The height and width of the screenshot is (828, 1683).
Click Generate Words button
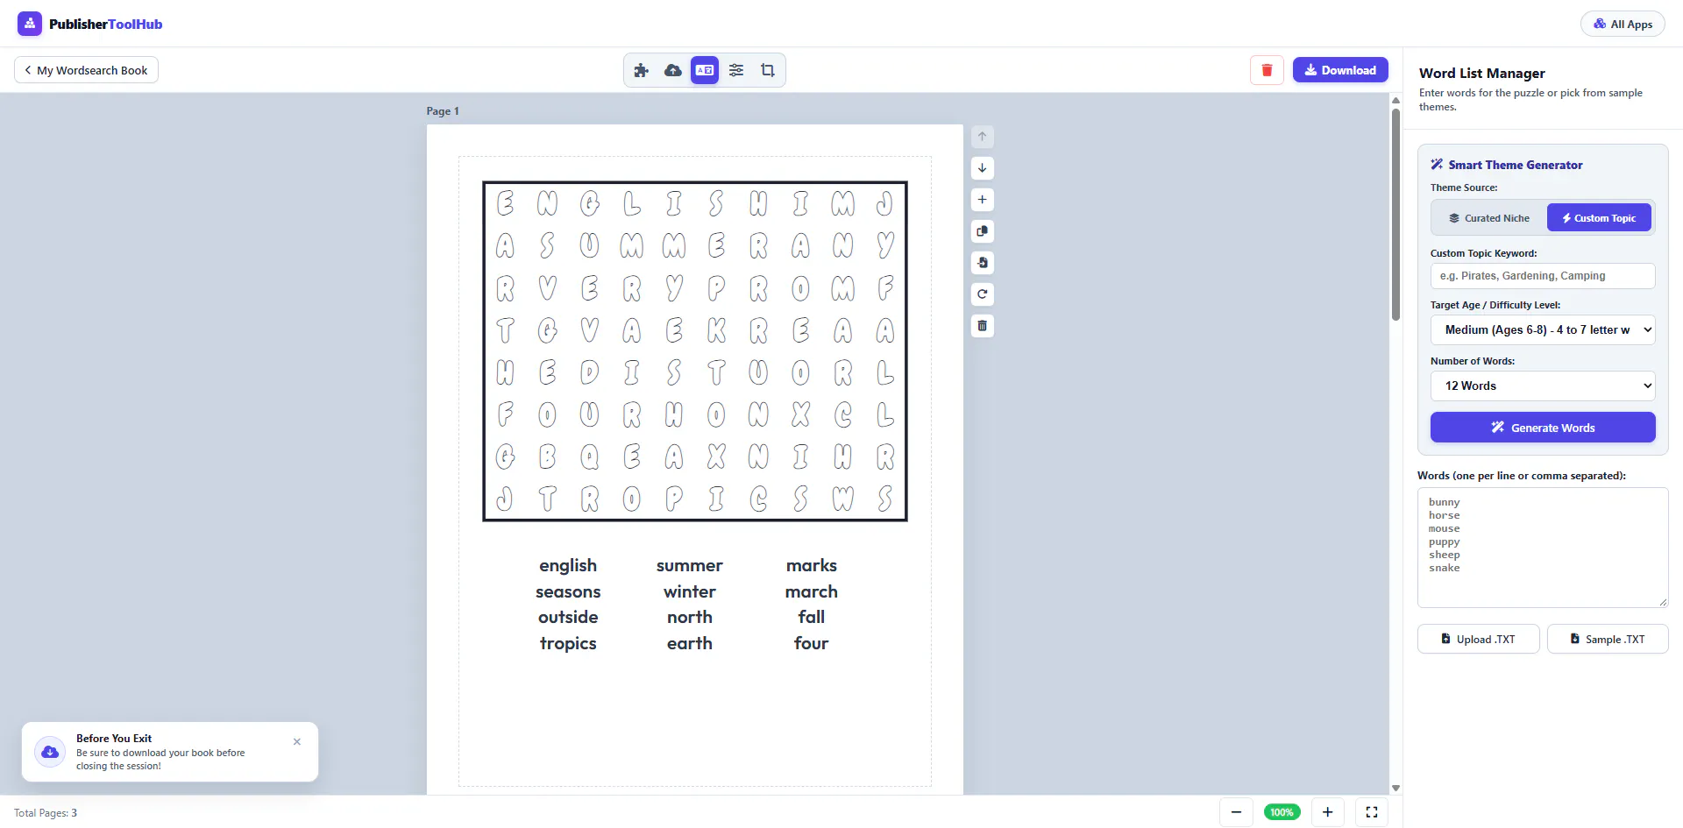coord(1543,428)
